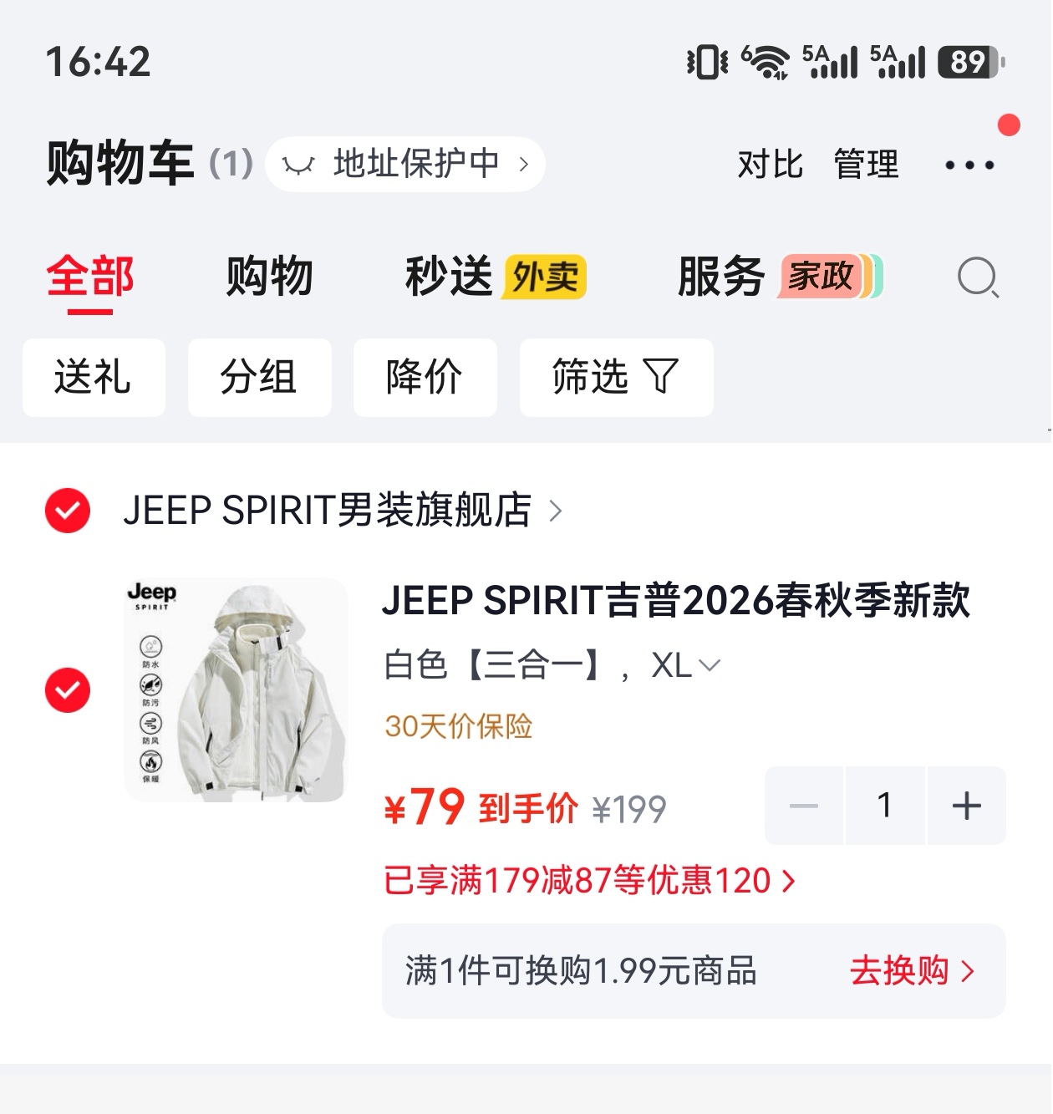The image size is (1053, 1114).
Task: Expand the 白色 XL size variant dropdown
Action: (x=552, y=666)
